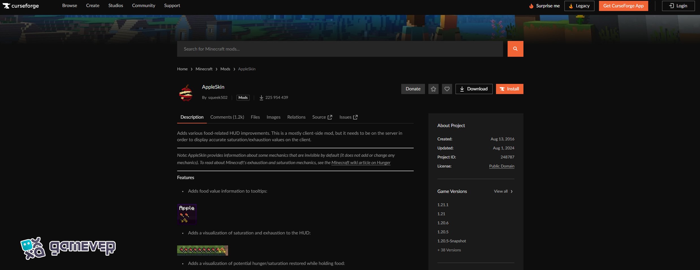Image resolution: width=700 pixels, height=270 pixels.
Task: Click the flame icon on the Legacy button
Action: 572,6
